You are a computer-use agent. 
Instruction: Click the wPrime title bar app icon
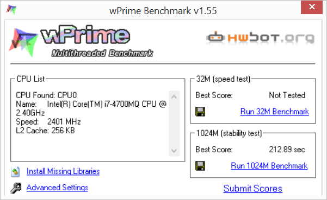pyautogui.click(x=11, y=10)
